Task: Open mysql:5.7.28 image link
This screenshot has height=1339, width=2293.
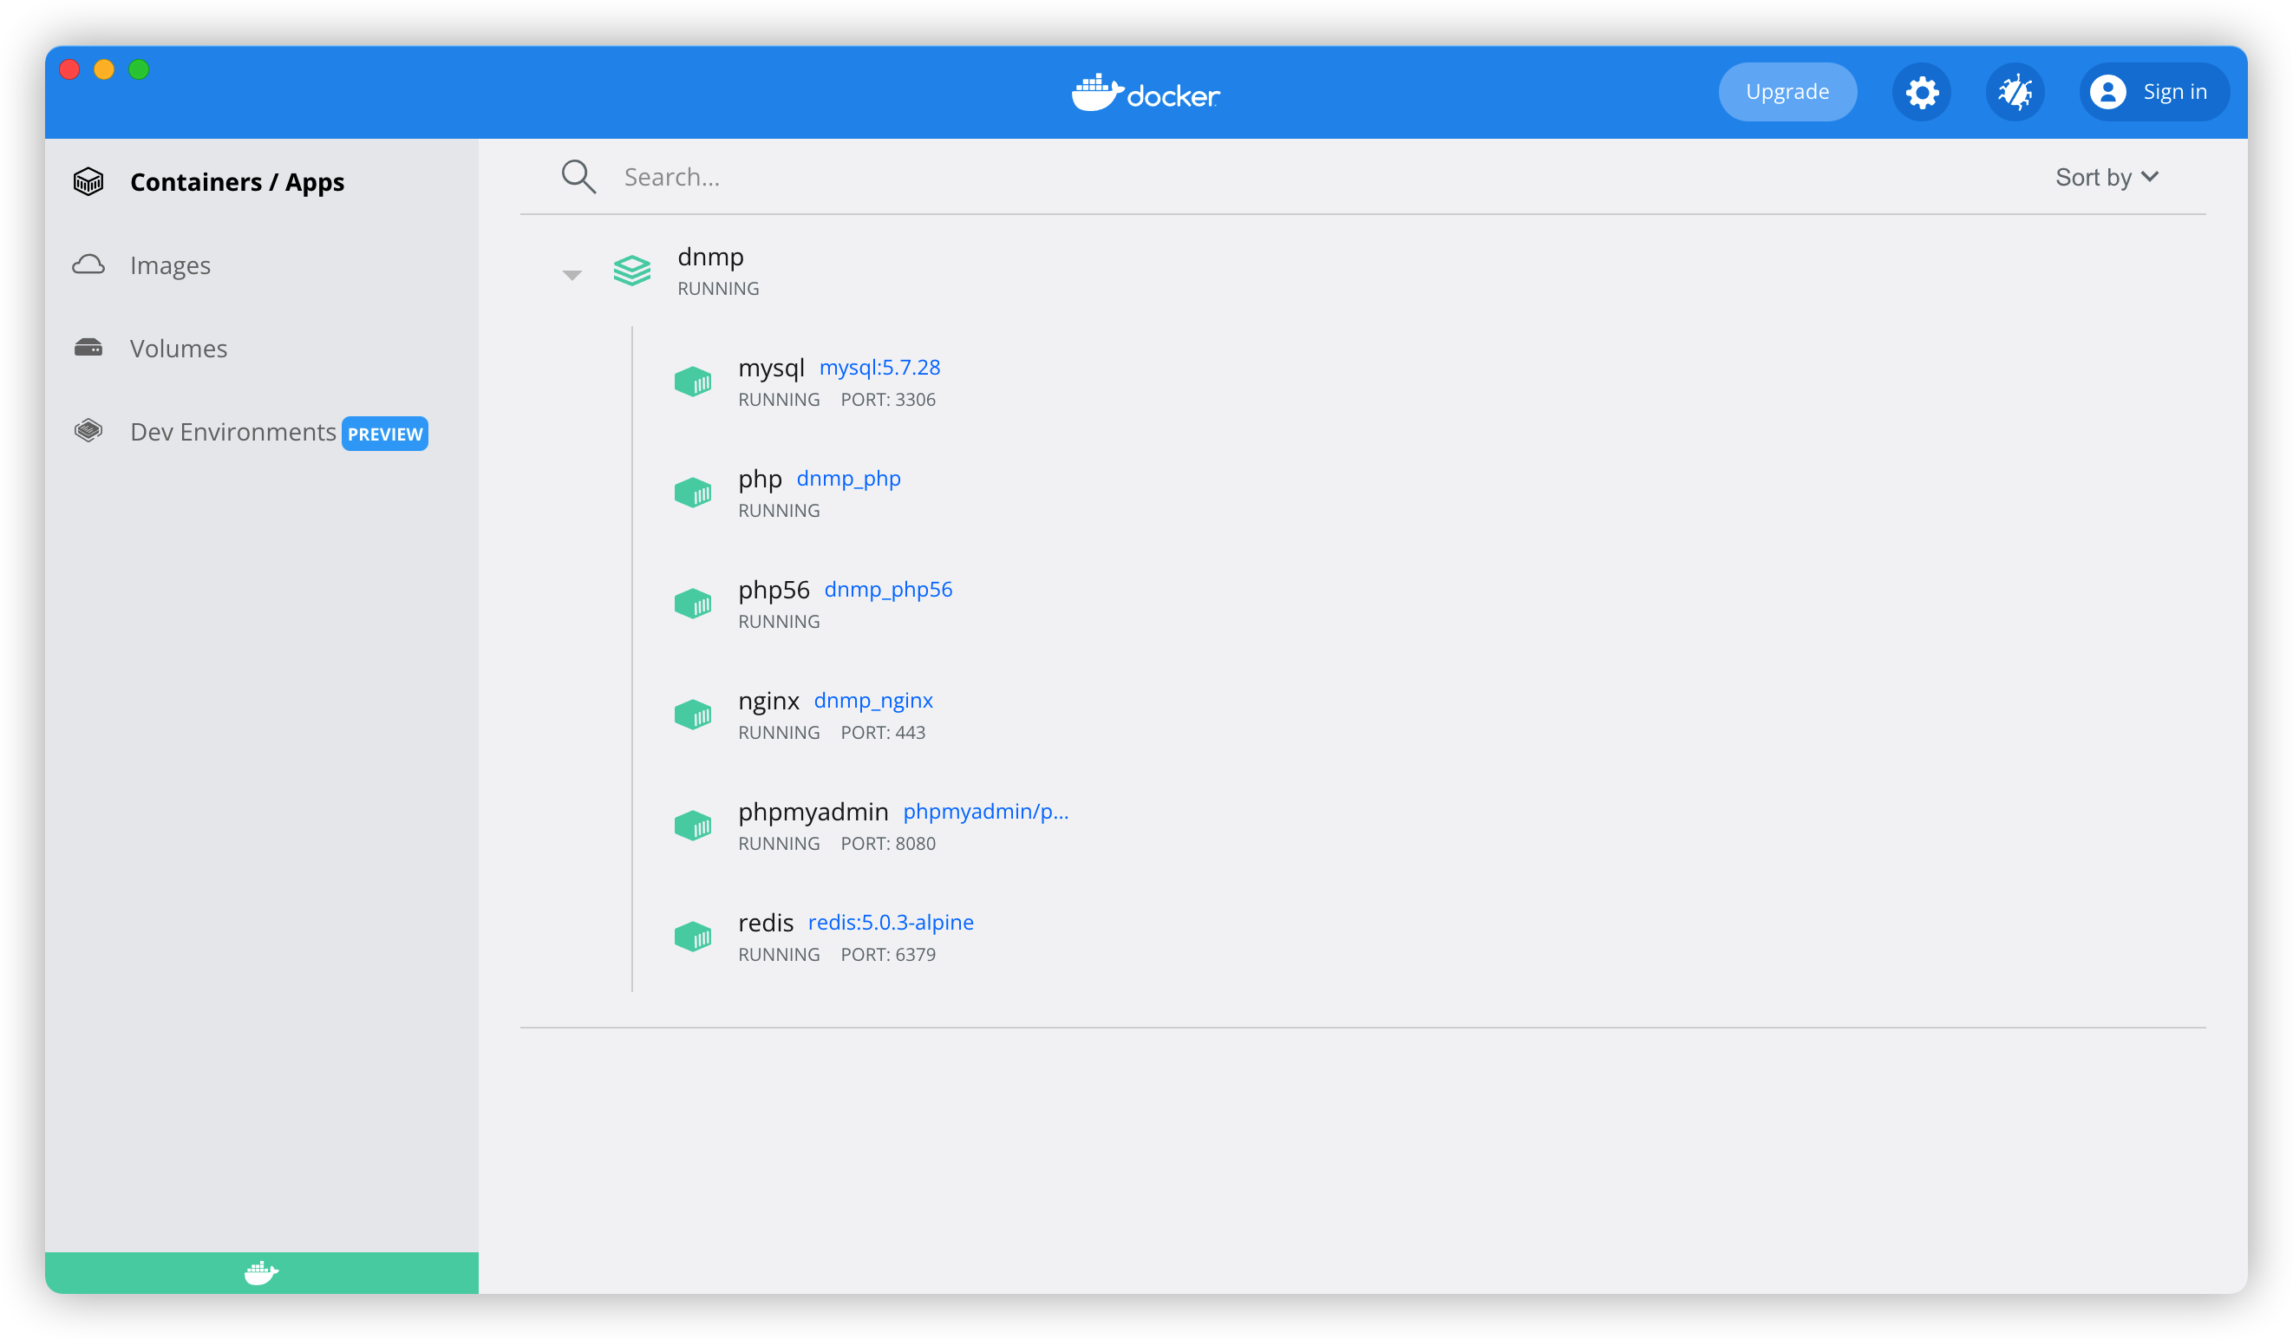Action: coord(880,368)
